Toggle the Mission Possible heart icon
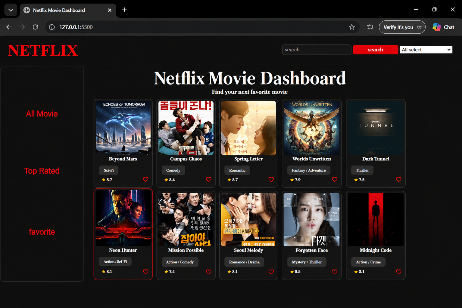This screenshot has width=462, height=308. [x=208, y=272]
